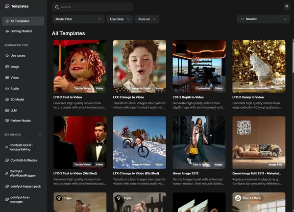This screenshot has width=294, height=212.
Task: Click the Templates grid icon in header
Action: (7, 6)
